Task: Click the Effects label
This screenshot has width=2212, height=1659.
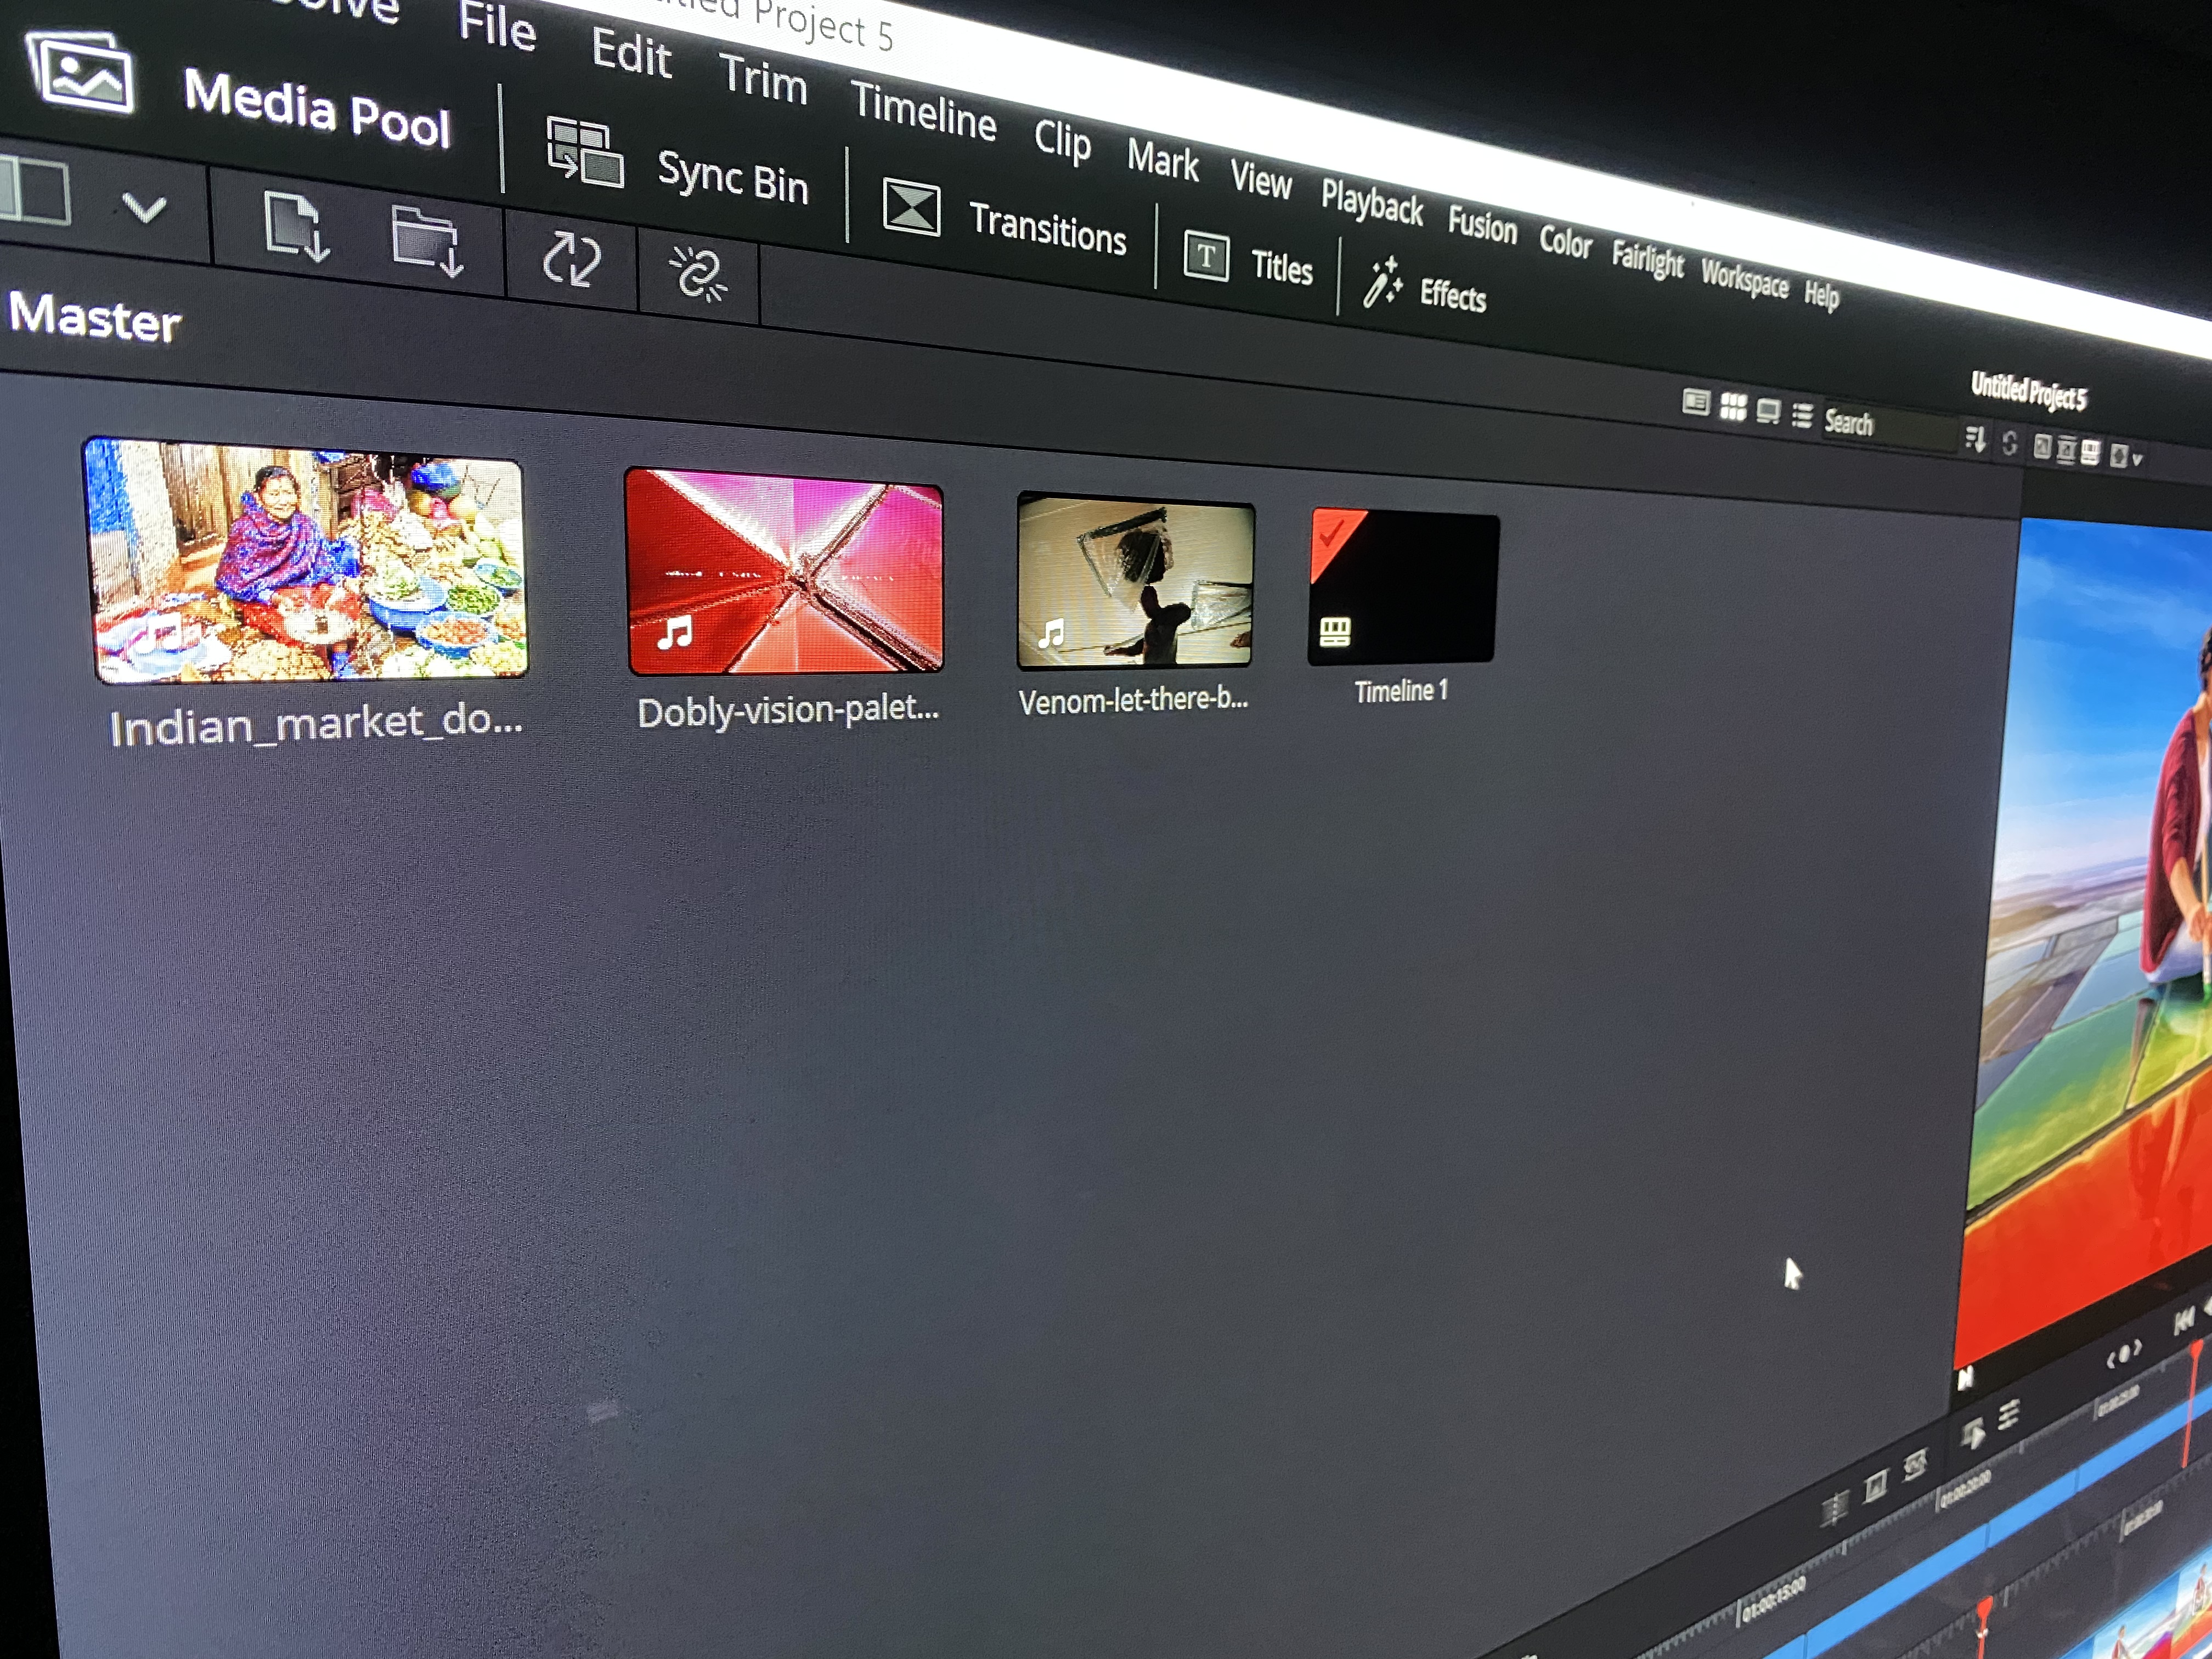Action: pos(1452,295)
